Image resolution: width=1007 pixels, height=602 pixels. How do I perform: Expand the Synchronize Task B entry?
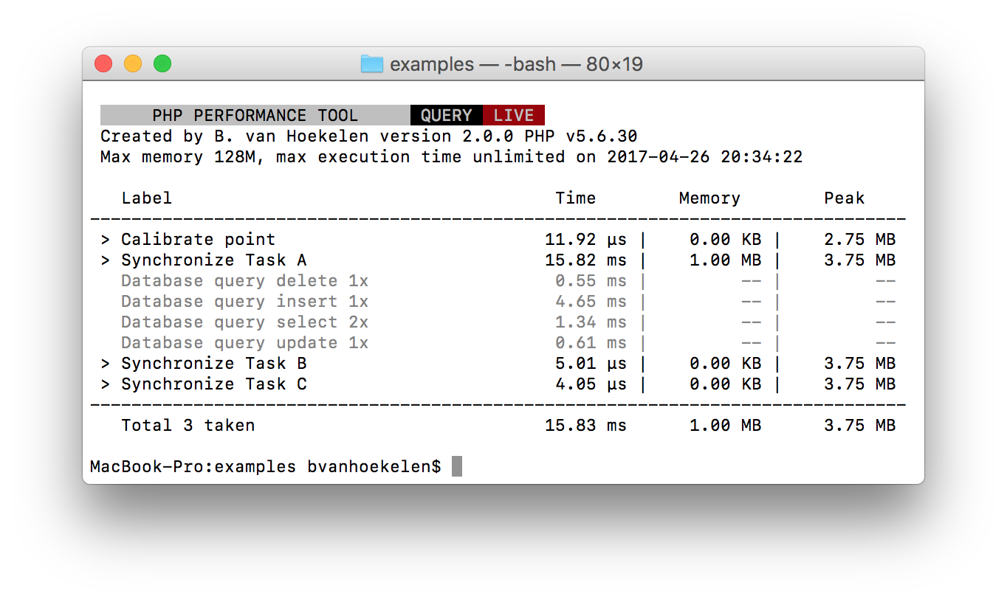coord(213,363)
